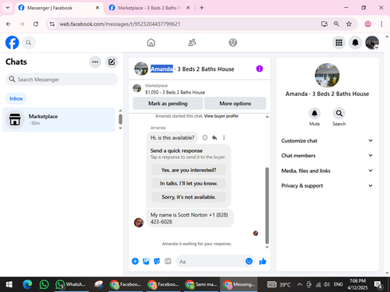The image size is (390, 292).
Task: Open the Windows Start menu
Action: 9,285
